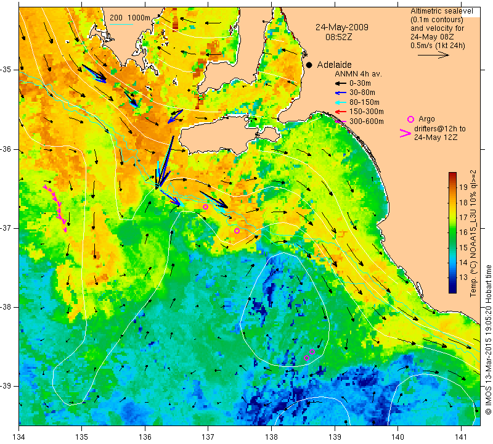Viewport: 493px width, 444px height.
Task: Click the '© IMOS 13-Mar-2015' copyright text
Action: 488,377
